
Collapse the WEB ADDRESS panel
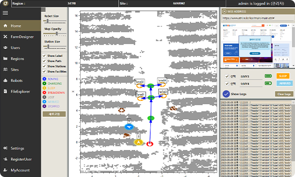224,11
